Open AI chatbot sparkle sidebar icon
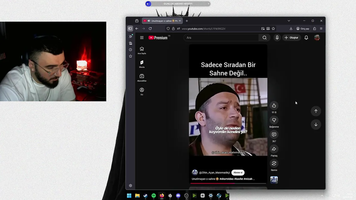356x200 pixels. 130,36
